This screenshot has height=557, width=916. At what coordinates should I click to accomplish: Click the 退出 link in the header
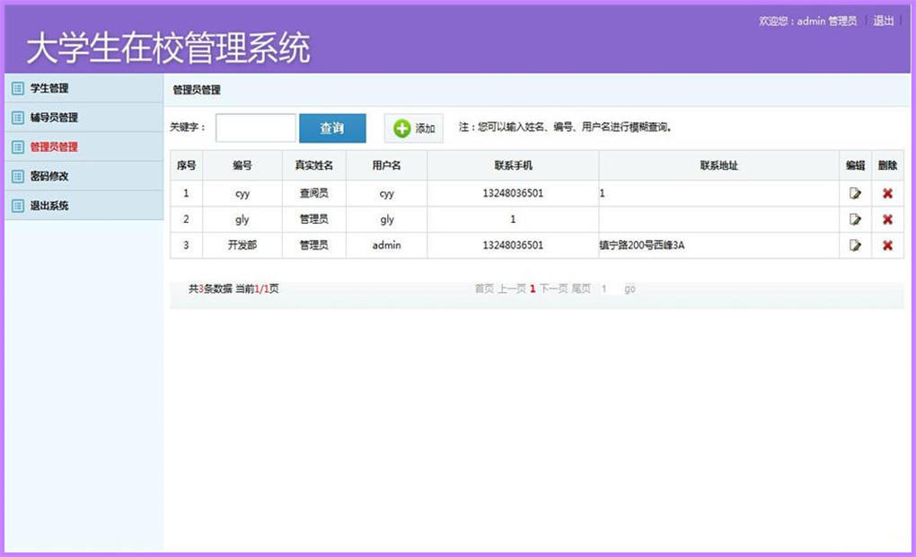(x=884, y=21)
